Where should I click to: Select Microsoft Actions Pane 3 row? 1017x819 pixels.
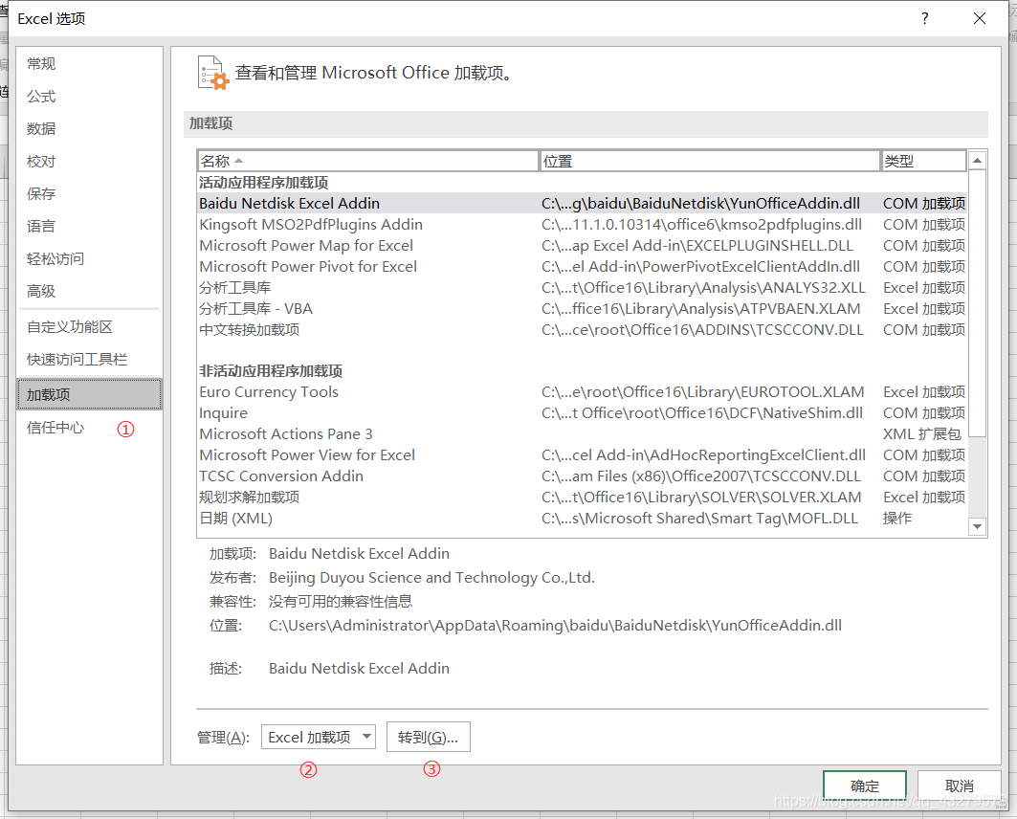tap(582, 433)
